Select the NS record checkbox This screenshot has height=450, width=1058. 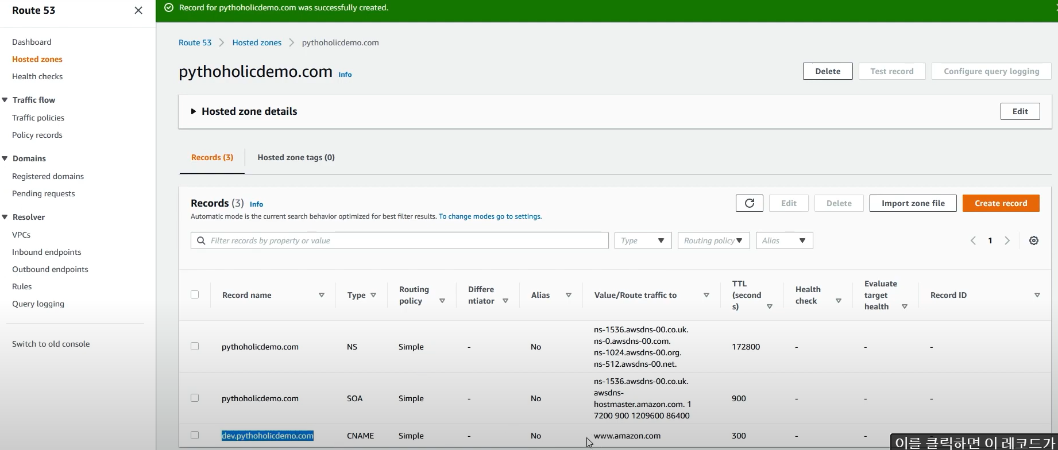pos(195,346)
